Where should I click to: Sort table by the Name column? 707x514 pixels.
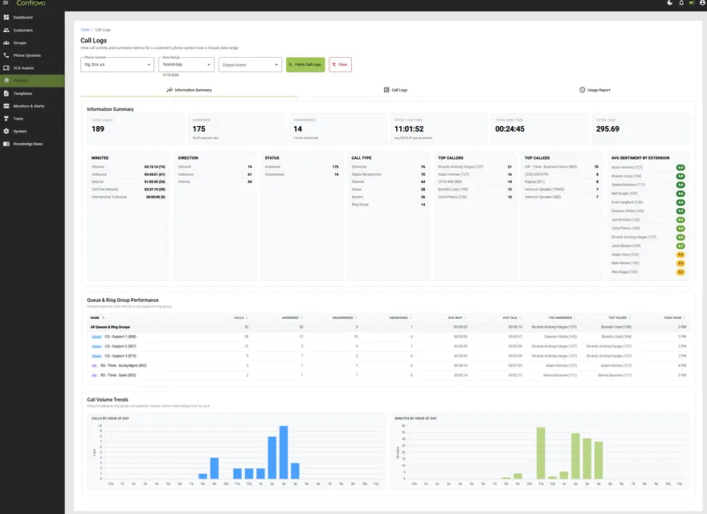[97, 318]
